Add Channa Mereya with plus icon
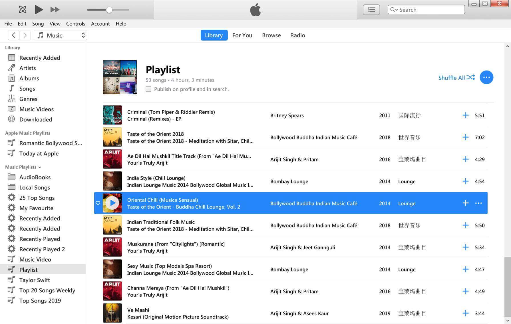The height and width of the screenshot is (324, 511). click(x=465, y=291)
